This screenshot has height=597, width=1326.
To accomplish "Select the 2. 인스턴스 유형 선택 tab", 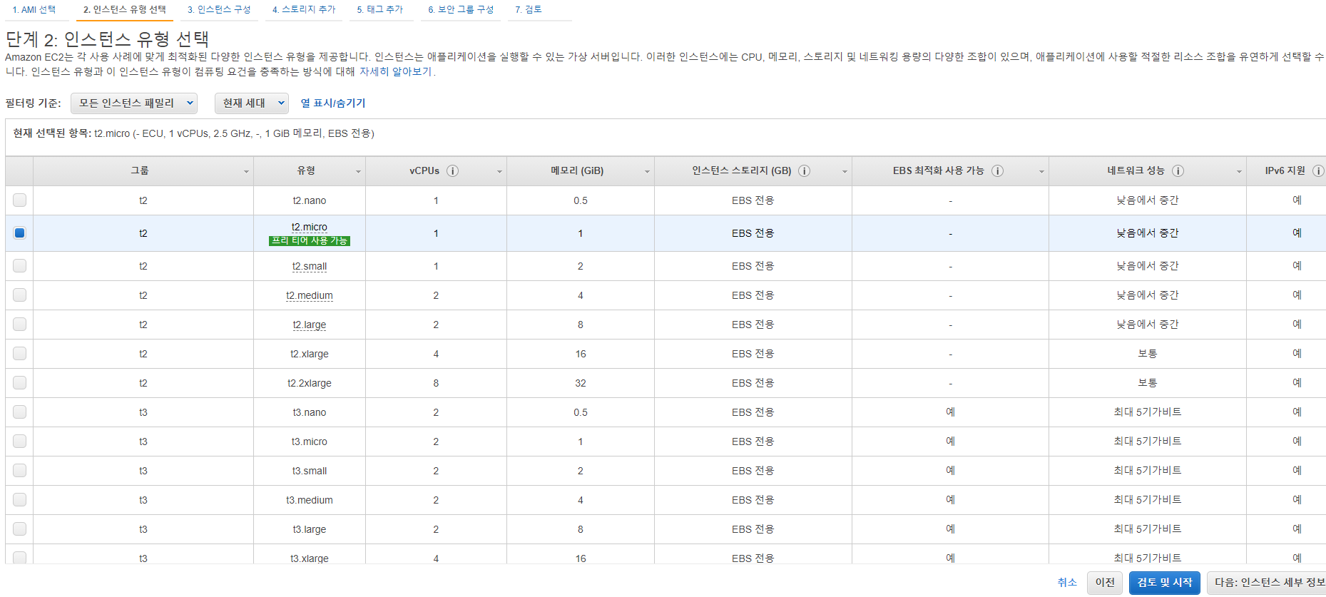I will (125, 9).
